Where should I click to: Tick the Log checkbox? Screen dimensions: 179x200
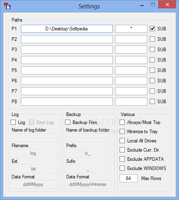[x=13, y=122]
